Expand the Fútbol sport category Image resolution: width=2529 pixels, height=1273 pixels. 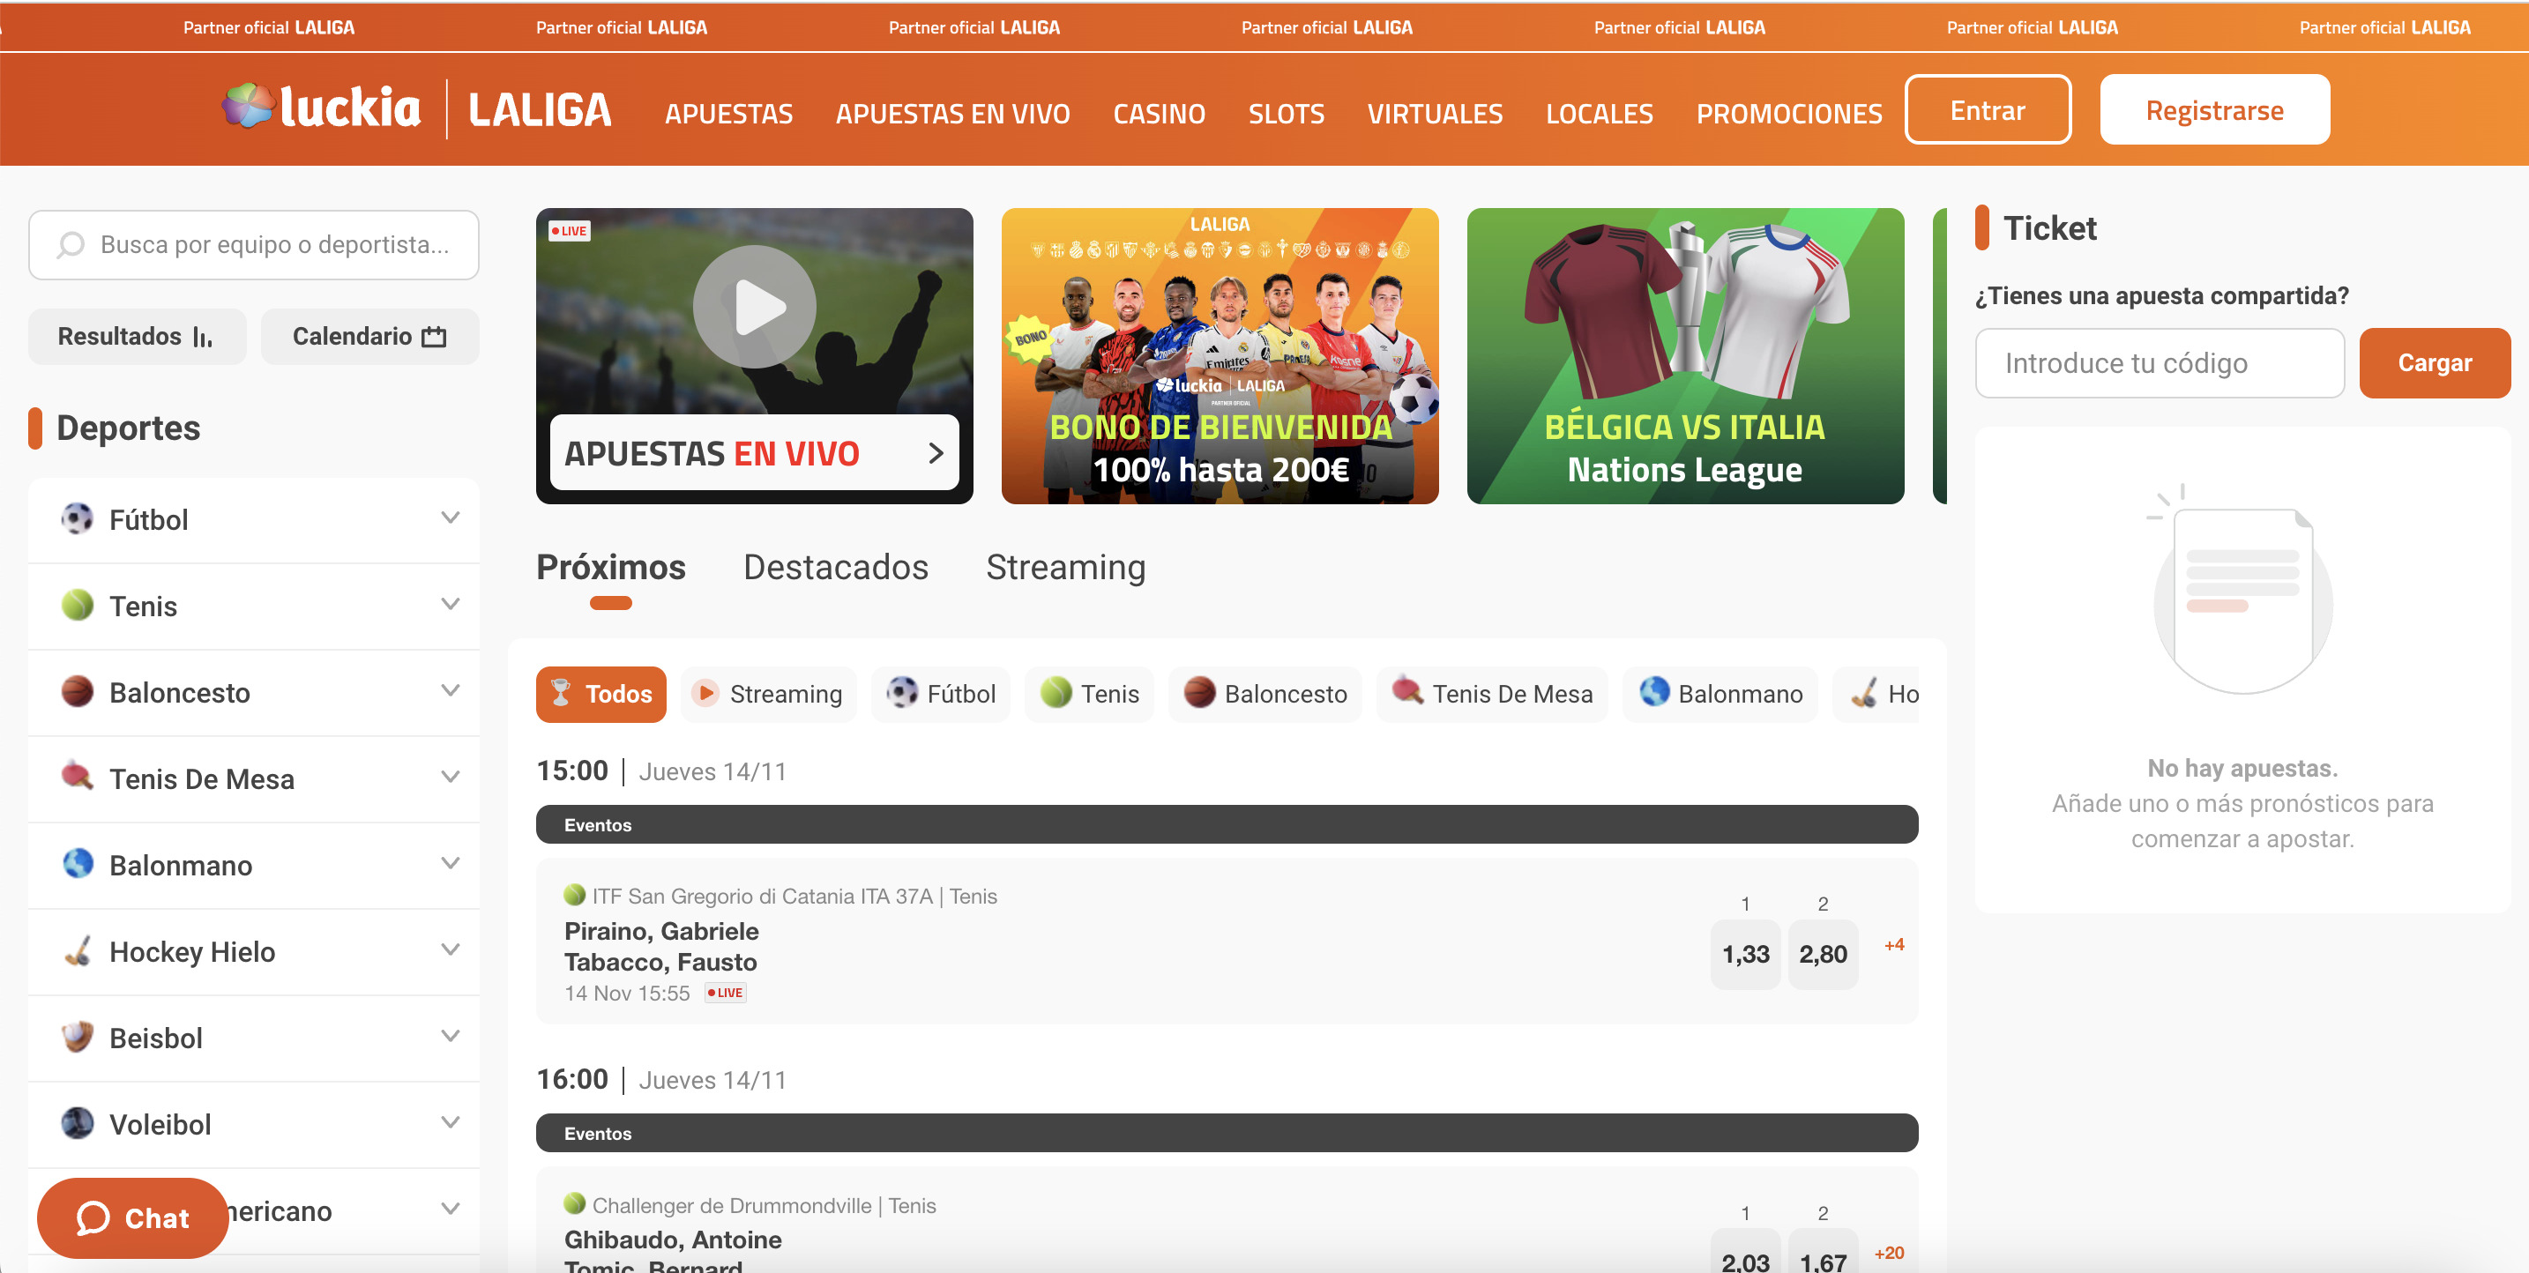451,518
